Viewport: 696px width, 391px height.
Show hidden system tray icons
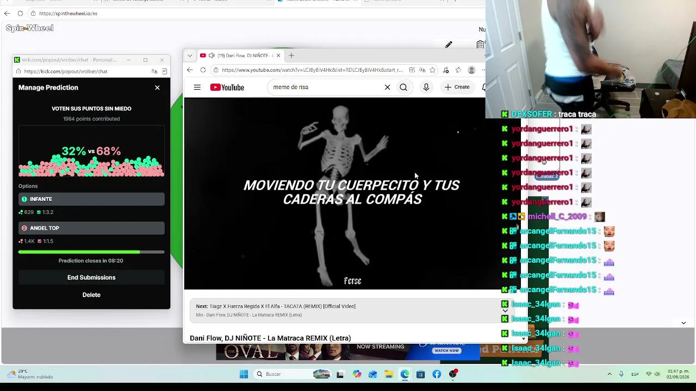pyautogui.click(x=609, y=374)
